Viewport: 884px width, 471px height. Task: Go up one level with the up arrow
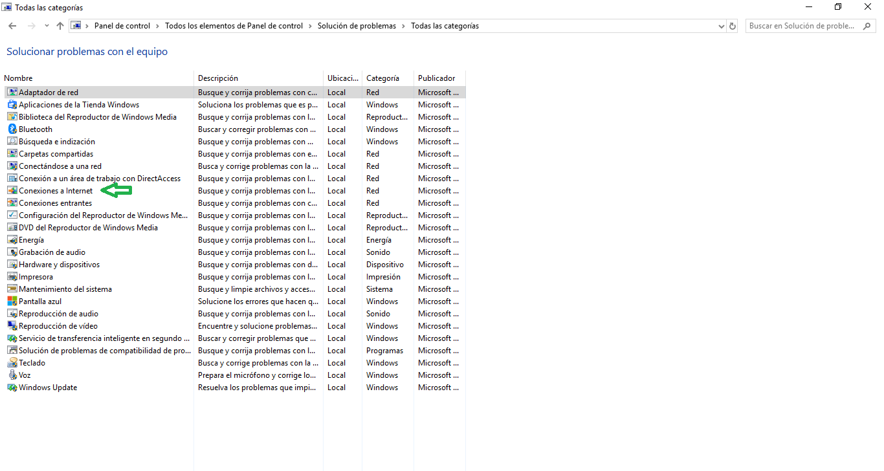[60, 26]
